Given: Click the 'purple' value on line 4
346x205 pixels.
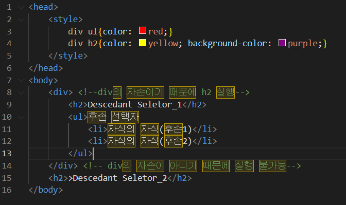Looking at the screenshot, I should pos(303,44).
